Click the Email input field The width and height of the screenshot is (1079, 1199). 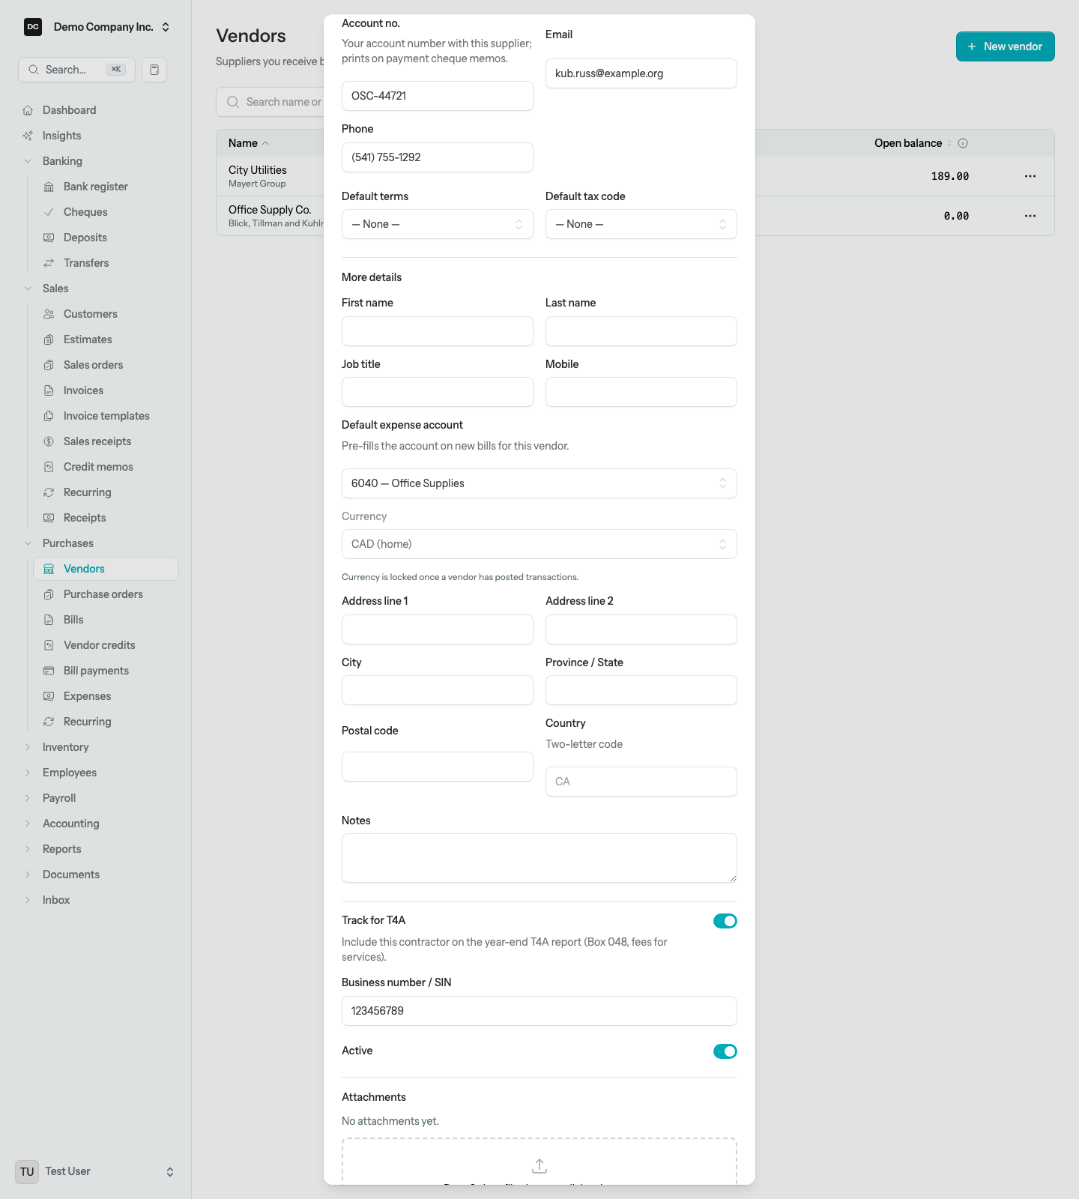pos(641,73)
